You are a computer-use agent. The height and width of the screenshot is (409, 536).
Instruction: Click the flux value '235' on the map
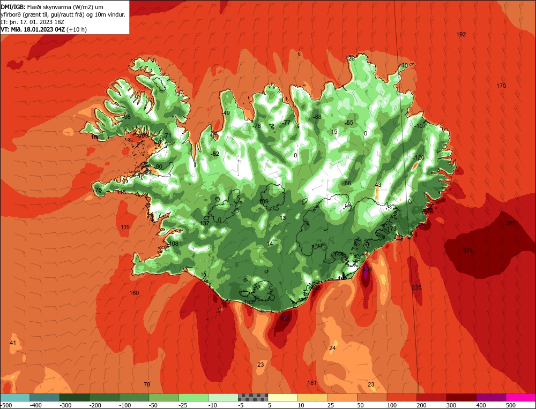[x=416, y=287]
